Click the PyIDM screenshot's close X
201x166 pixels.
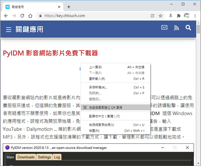[187, 148]
